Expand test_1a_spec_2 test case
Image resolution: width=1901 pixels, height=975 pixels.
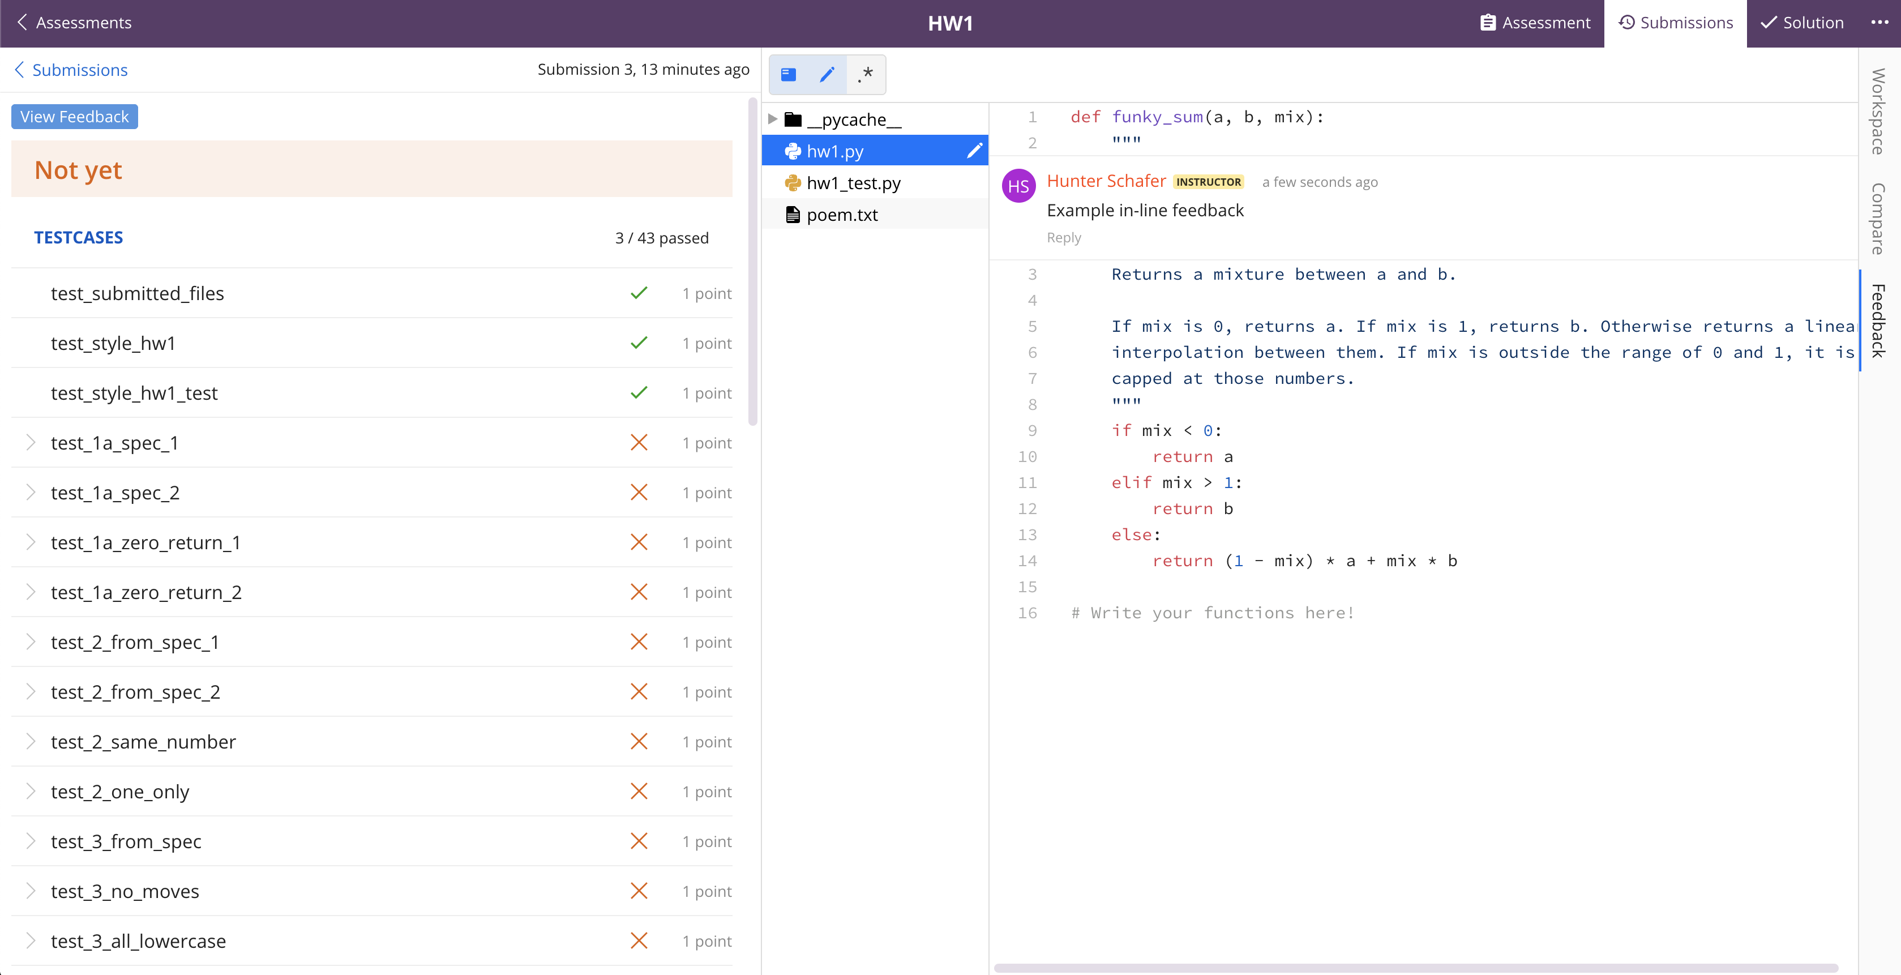point(30,492)
